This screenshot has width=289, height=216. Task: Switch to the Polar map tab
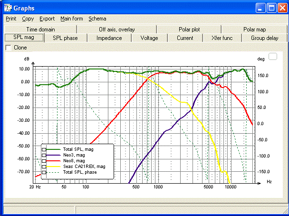254,29
